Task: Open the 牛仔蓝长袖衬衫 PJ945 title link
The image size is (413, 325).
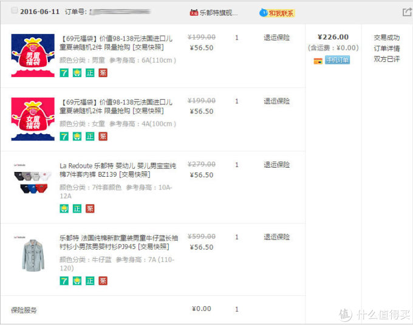Action: point(119,242)
